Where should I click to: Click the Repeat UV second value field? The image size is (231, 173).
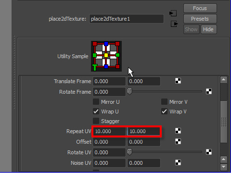(x=144, y=131)
